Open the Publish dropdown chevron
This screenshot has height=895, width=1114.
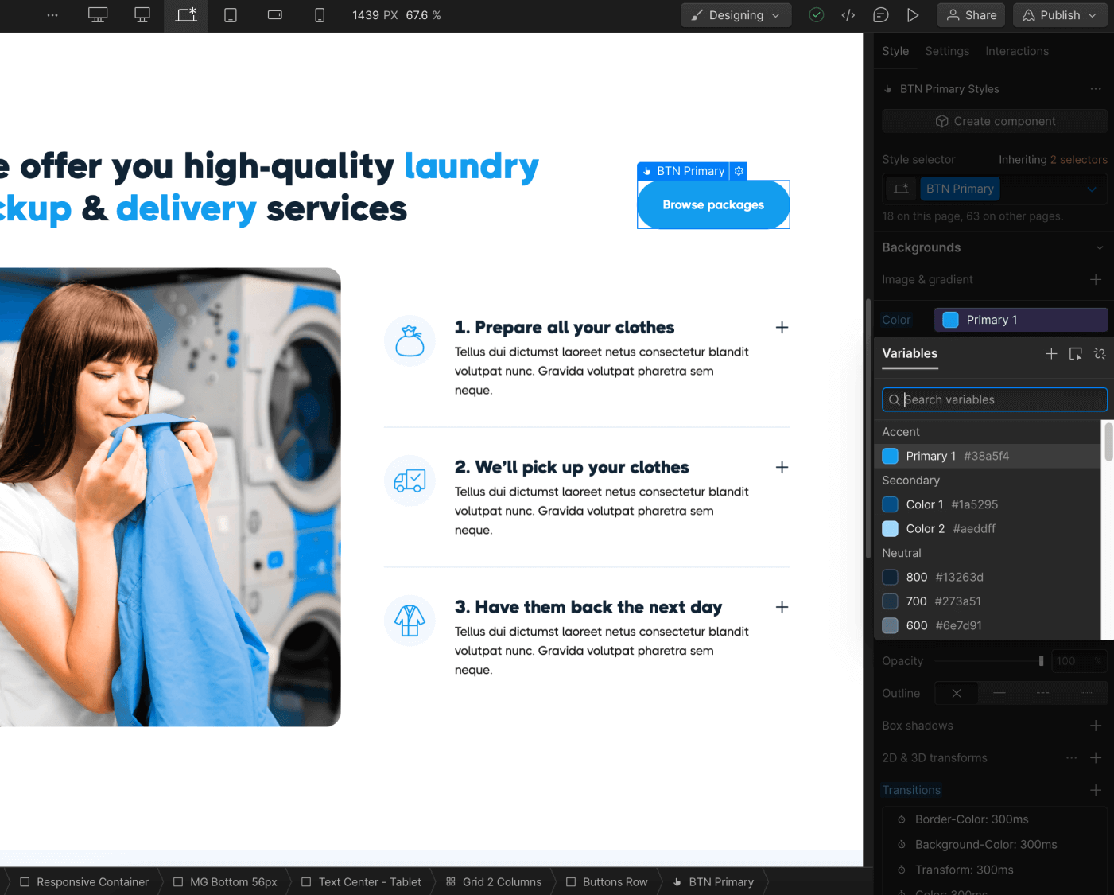1094,14
